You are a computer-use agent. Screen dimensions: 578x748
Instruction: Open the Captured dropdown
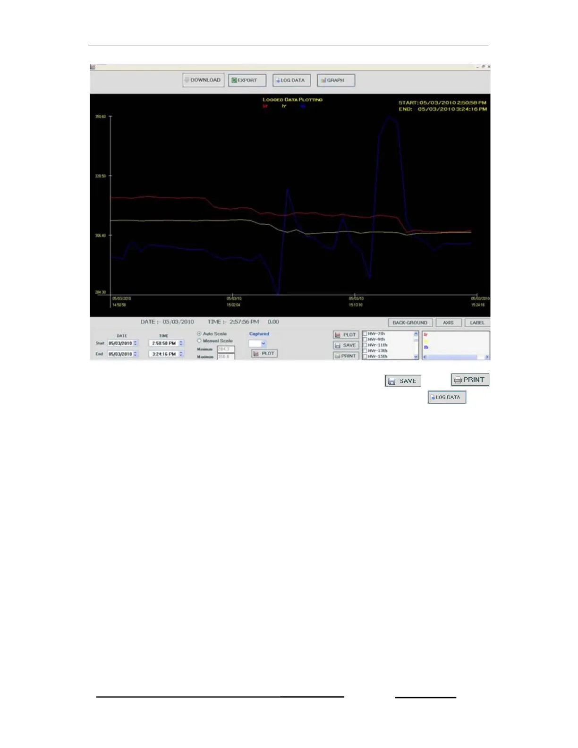(258, 344)
